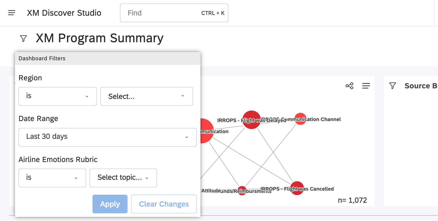Image resolution: width=438 pixels, height=221 pixels.
Task: Expand the 'Last 30 days' date range dropdown
Action: [x=107, y=137]
